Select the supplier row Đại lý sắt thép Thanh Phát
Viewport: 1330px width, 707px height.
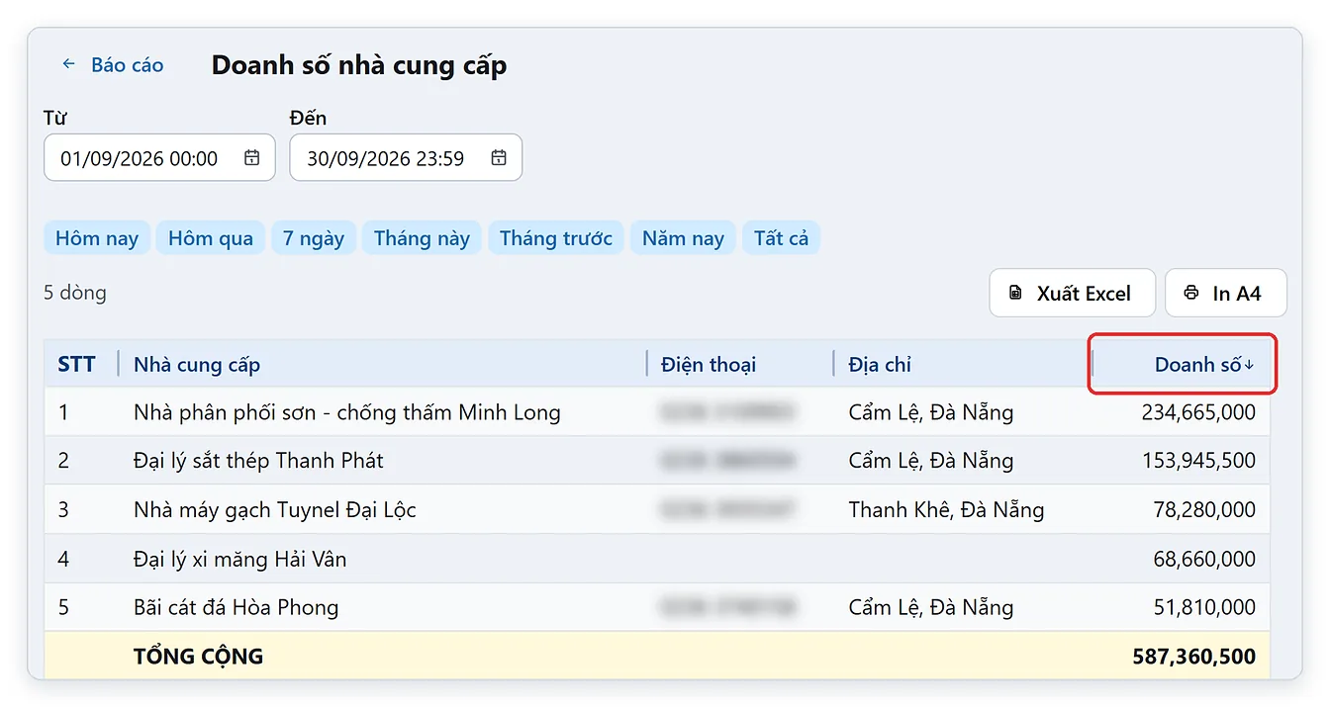tap(657, 460)
